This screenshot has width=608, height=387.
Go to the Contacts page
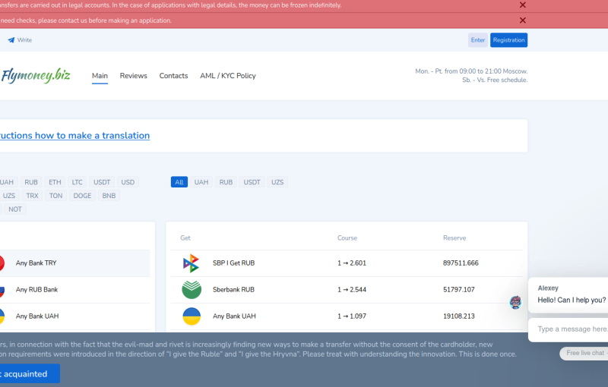173,76
